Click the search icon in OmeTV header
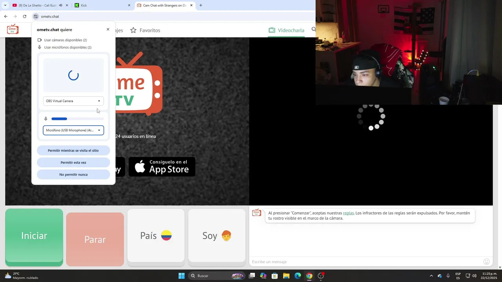Viewport: 502px width, 282px height. (313, 29)
